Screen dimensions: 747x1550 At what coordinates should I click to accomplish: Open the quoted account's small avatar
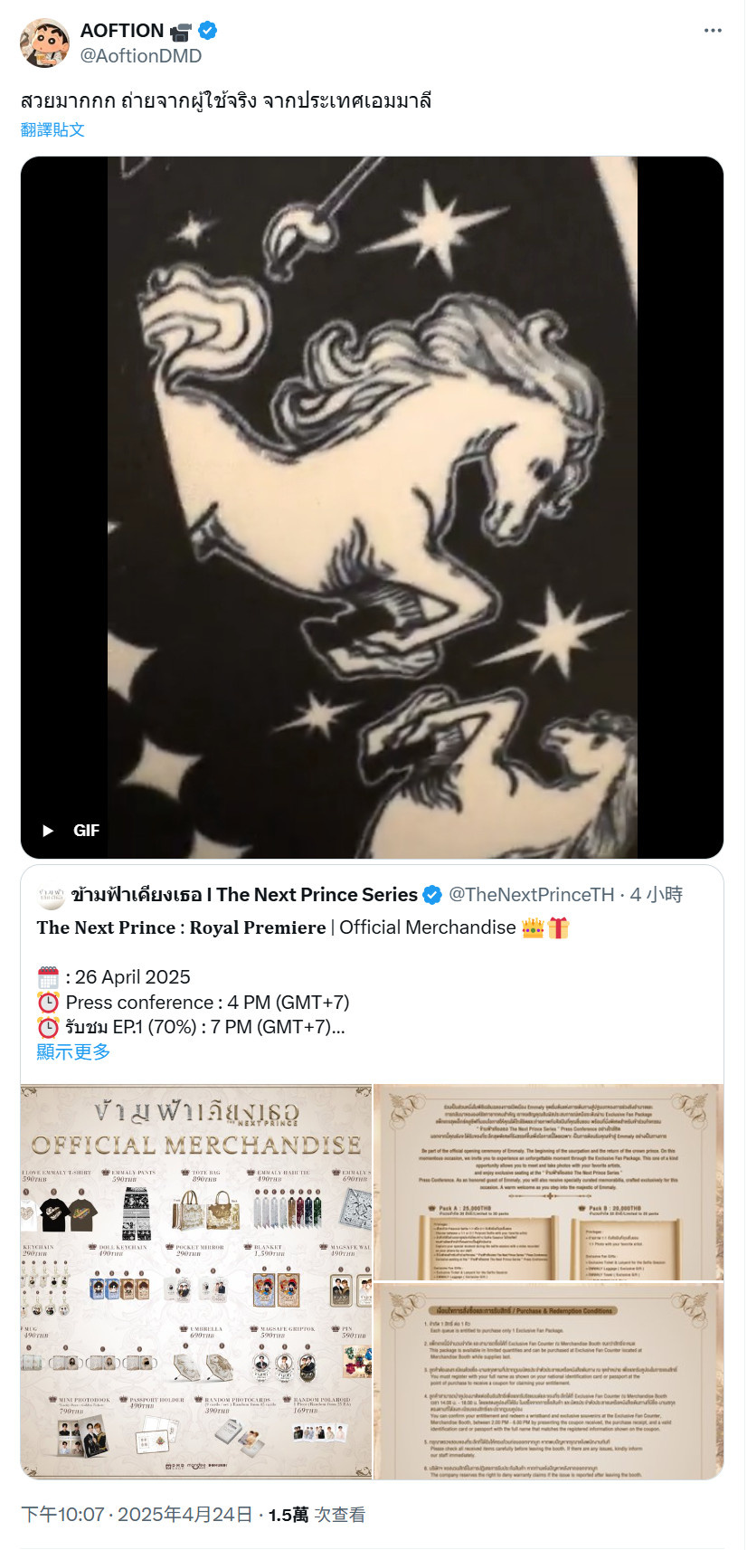click(x=51, y=896)
